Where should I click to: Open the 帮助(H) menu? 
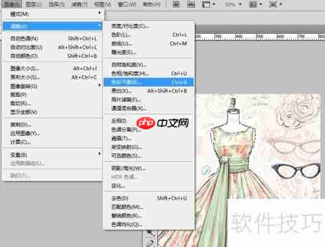tap(151, 4)
